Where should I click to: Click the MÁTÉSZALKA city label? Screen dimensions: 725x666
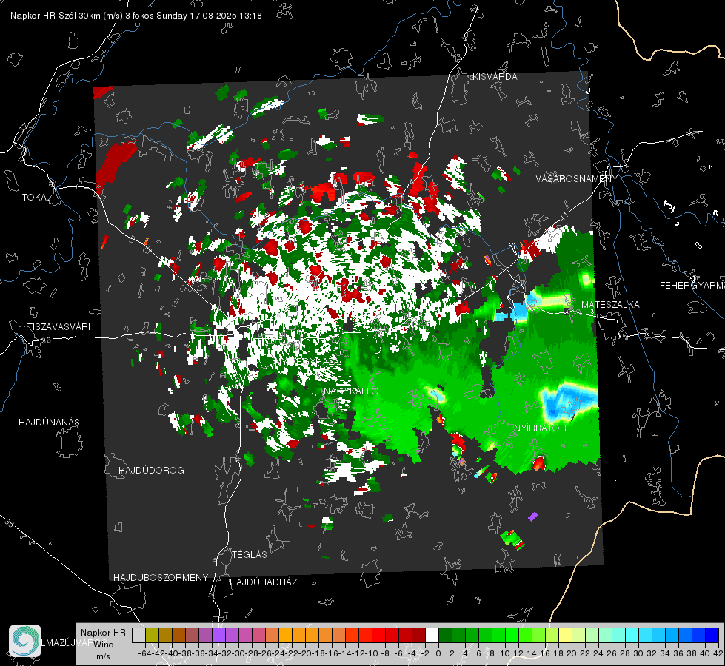(x=610, y=305)
